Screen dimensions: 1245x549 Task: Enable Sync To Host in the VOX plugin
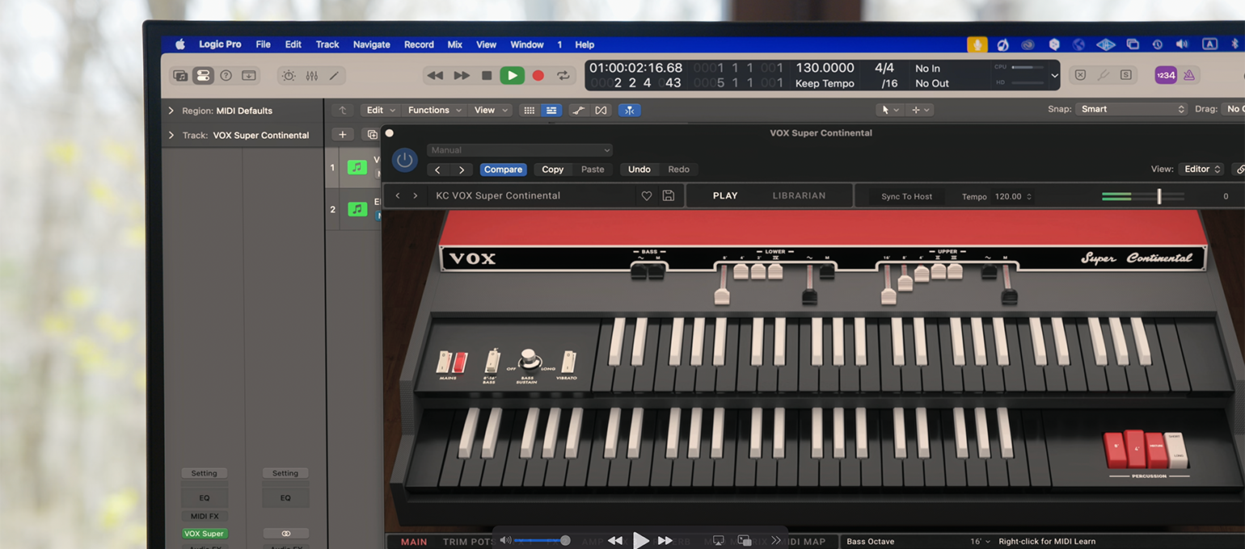tap(908, 195)
